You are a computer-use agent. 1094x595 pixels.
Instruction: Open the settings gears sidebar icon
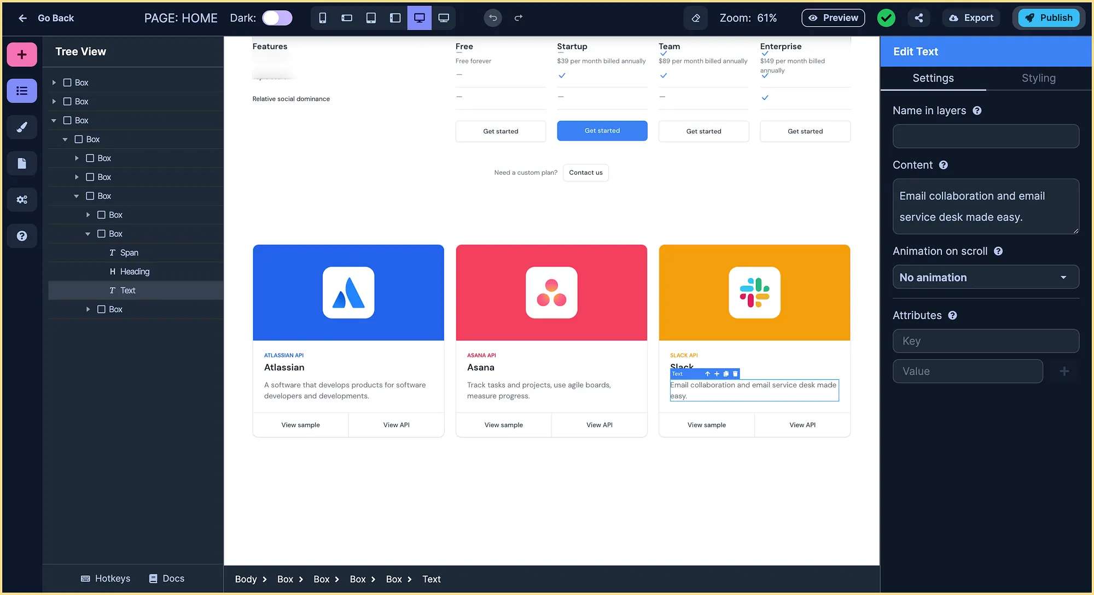tap(22, 200)
